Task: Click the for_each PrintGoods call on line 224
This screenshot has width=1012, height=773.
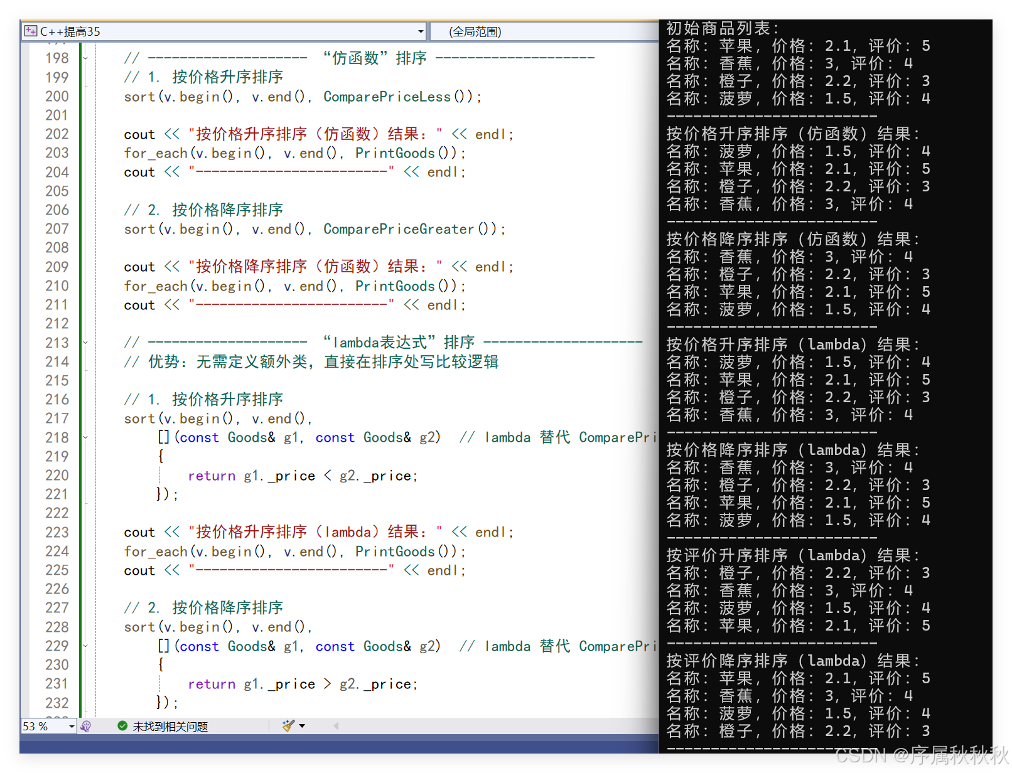Action: (295, 552)
